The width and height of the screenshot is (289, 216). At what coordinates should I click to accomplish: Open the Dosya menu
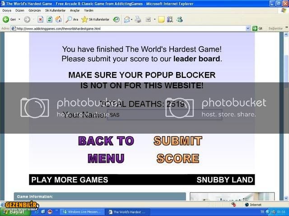click(x=7, y=10)
